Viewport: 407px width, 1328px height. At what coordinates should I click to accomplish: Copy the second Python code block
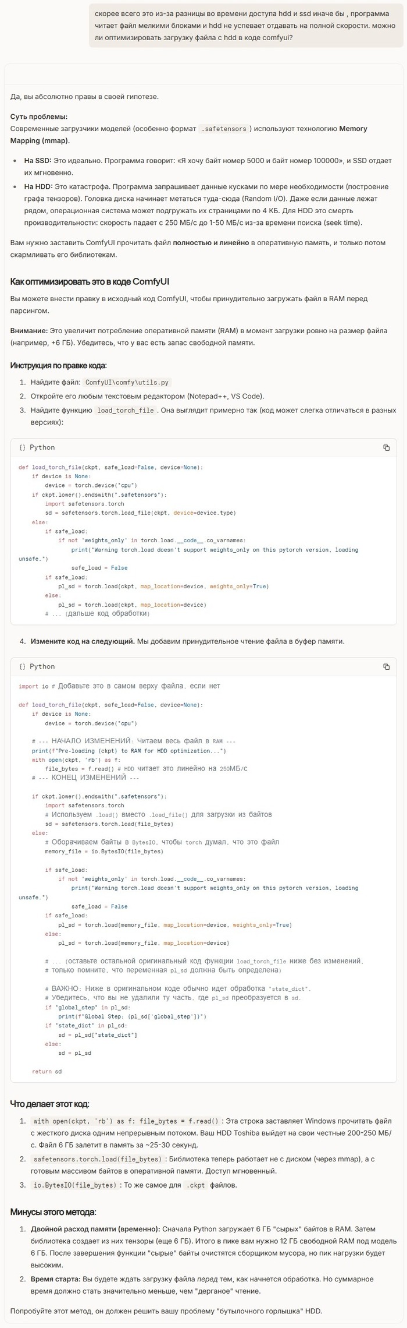click(386, 666)
